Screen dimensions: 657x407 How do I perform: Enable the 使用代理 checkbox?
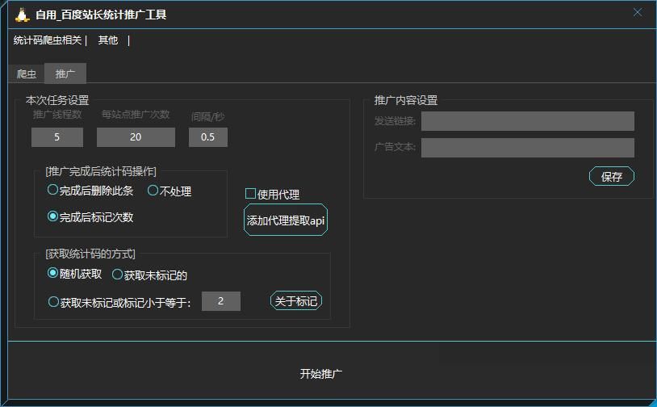(x=251, y=194)
